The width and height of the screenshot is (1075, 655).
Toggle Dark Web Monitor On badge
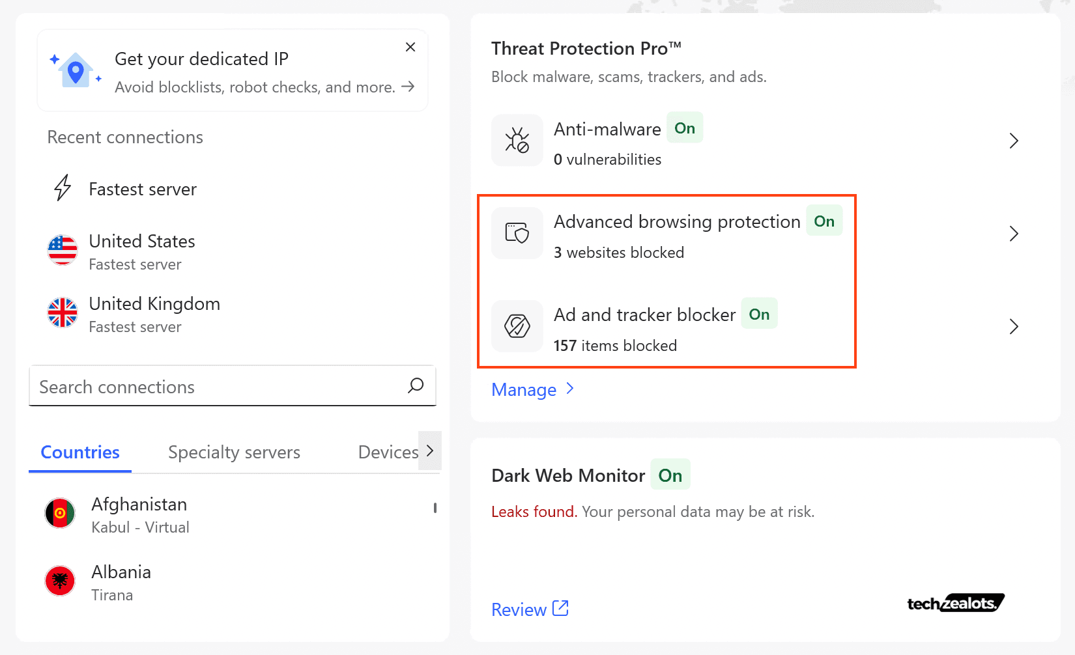click(670, 475)
